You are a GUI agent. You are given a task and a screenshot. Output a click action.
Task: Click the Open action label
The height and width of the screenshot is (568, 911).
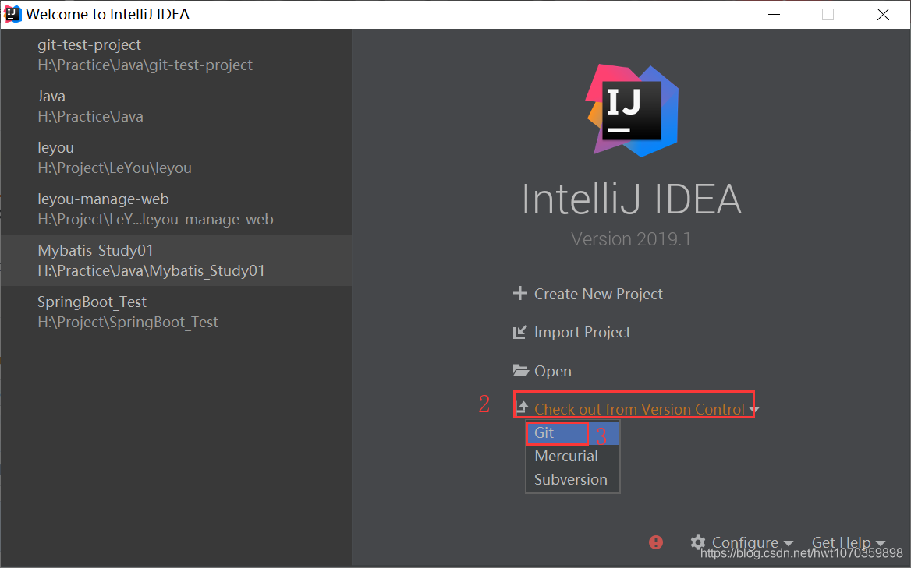552,371
